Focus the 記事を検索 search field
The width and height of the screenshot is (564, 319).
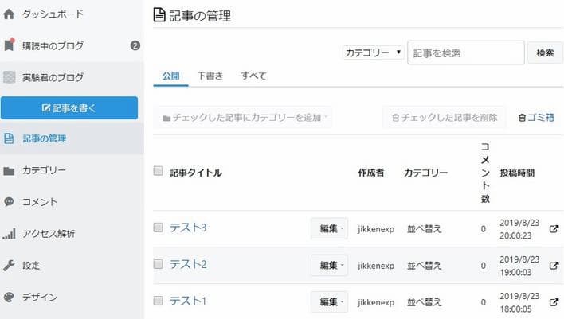(x=466, y=53)
